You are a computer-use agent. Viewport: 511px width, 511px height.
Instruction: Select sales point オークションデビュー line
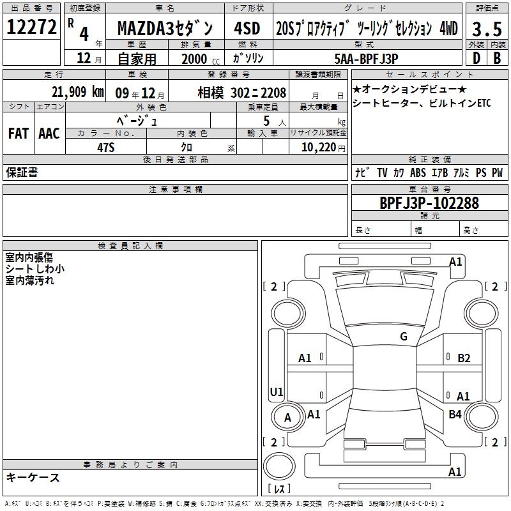coord(409,89)
